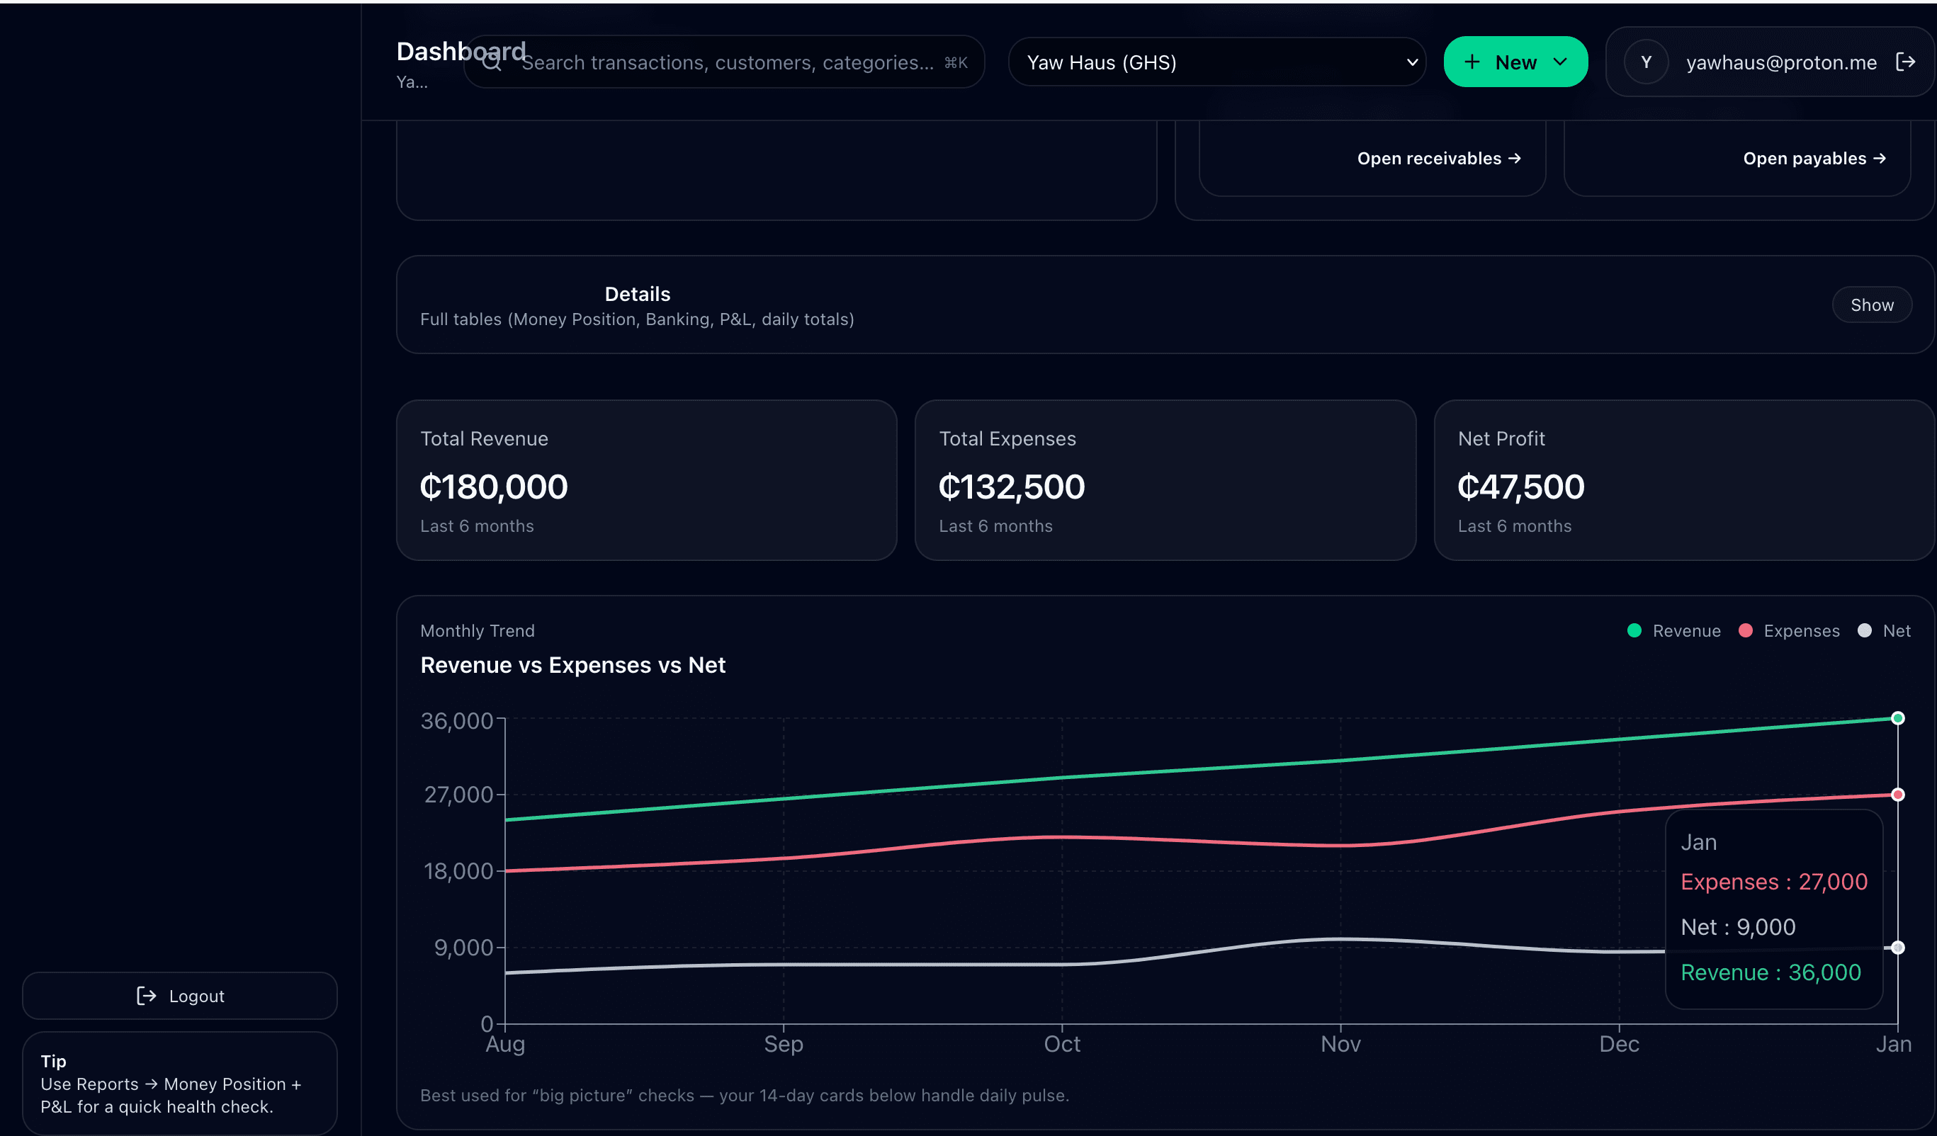Expand the chevron on the New button
1937x1136 pixels.
(1560, 62)
